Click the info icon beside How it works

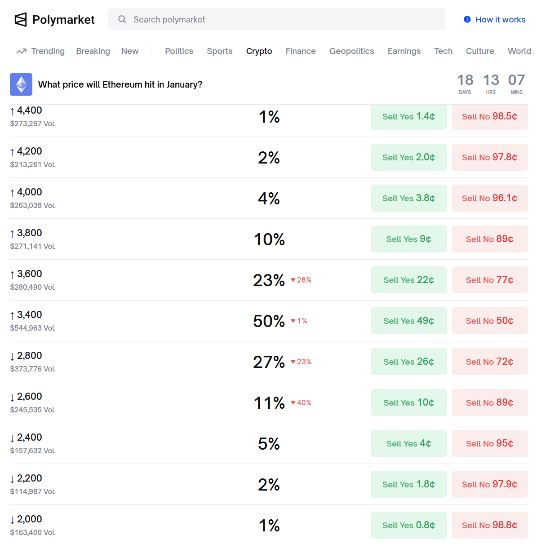pyautogui.click(x=467, y=19)
